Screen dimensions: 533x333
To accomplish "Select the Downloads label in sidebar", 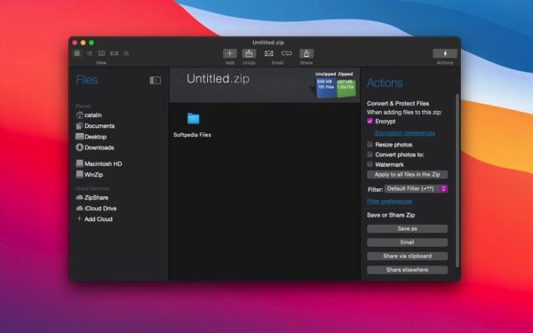I will 99,147.
